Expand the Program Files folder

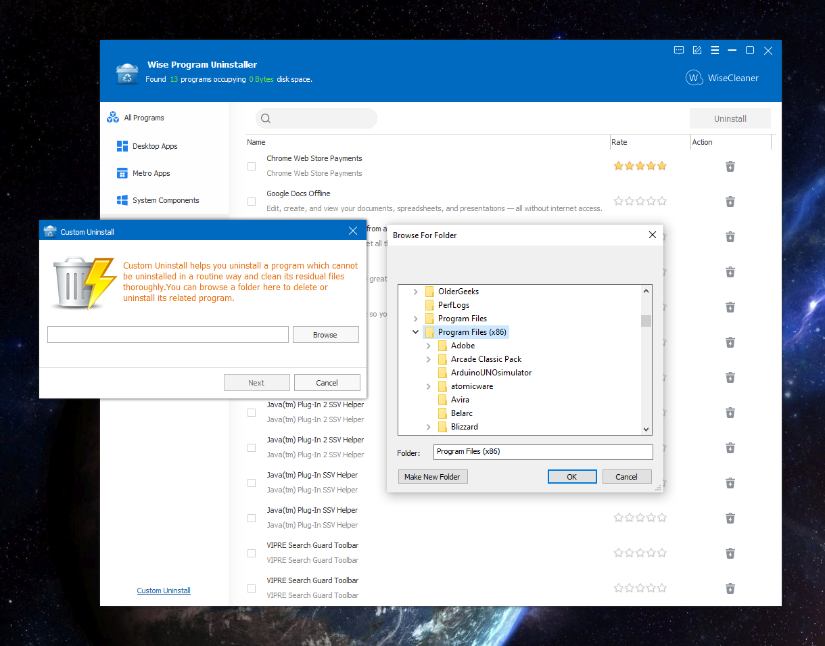(x=415, y=319)
